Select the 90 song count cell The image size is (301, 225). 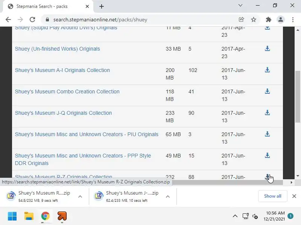click(191, 113)
